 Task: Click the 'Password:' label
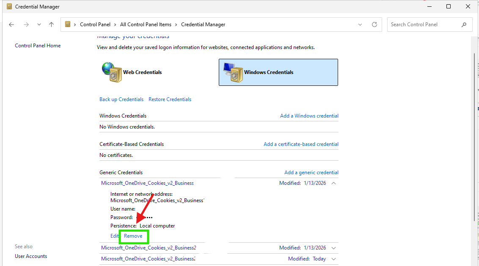coord(121,217)
